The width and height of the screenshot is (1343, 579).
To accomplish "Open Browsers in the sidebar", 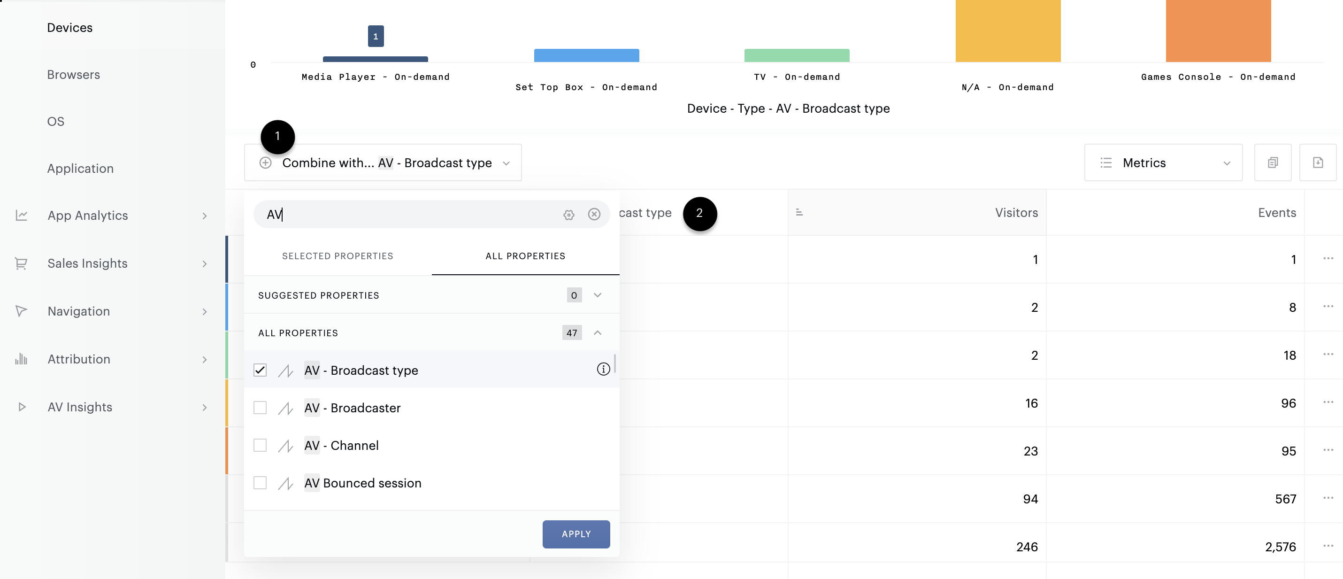I will point(74,75).
